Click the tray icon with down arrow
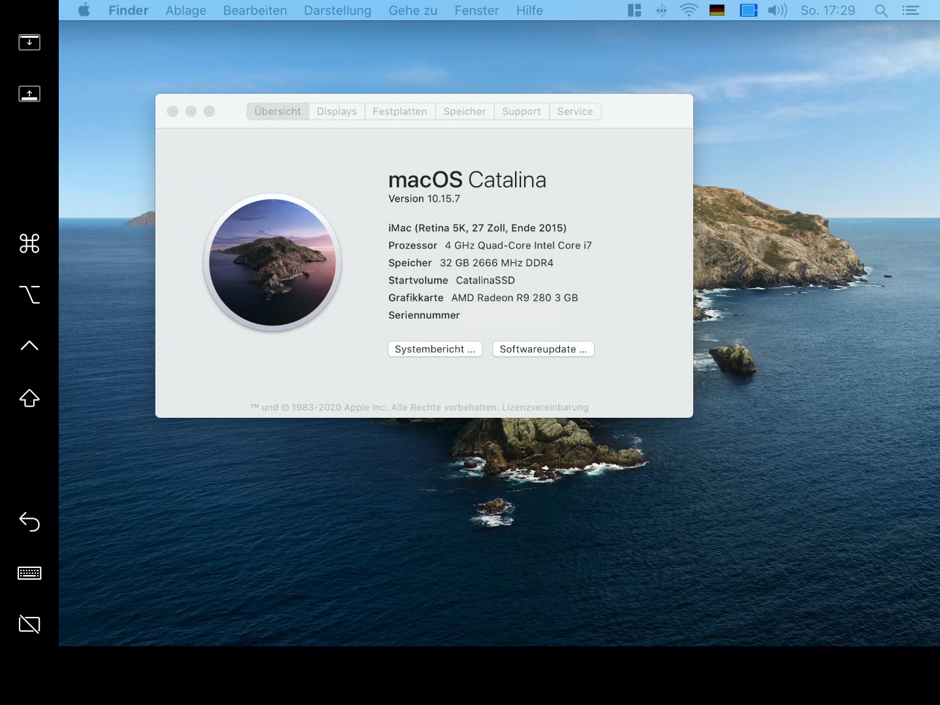 coord(29,42)
